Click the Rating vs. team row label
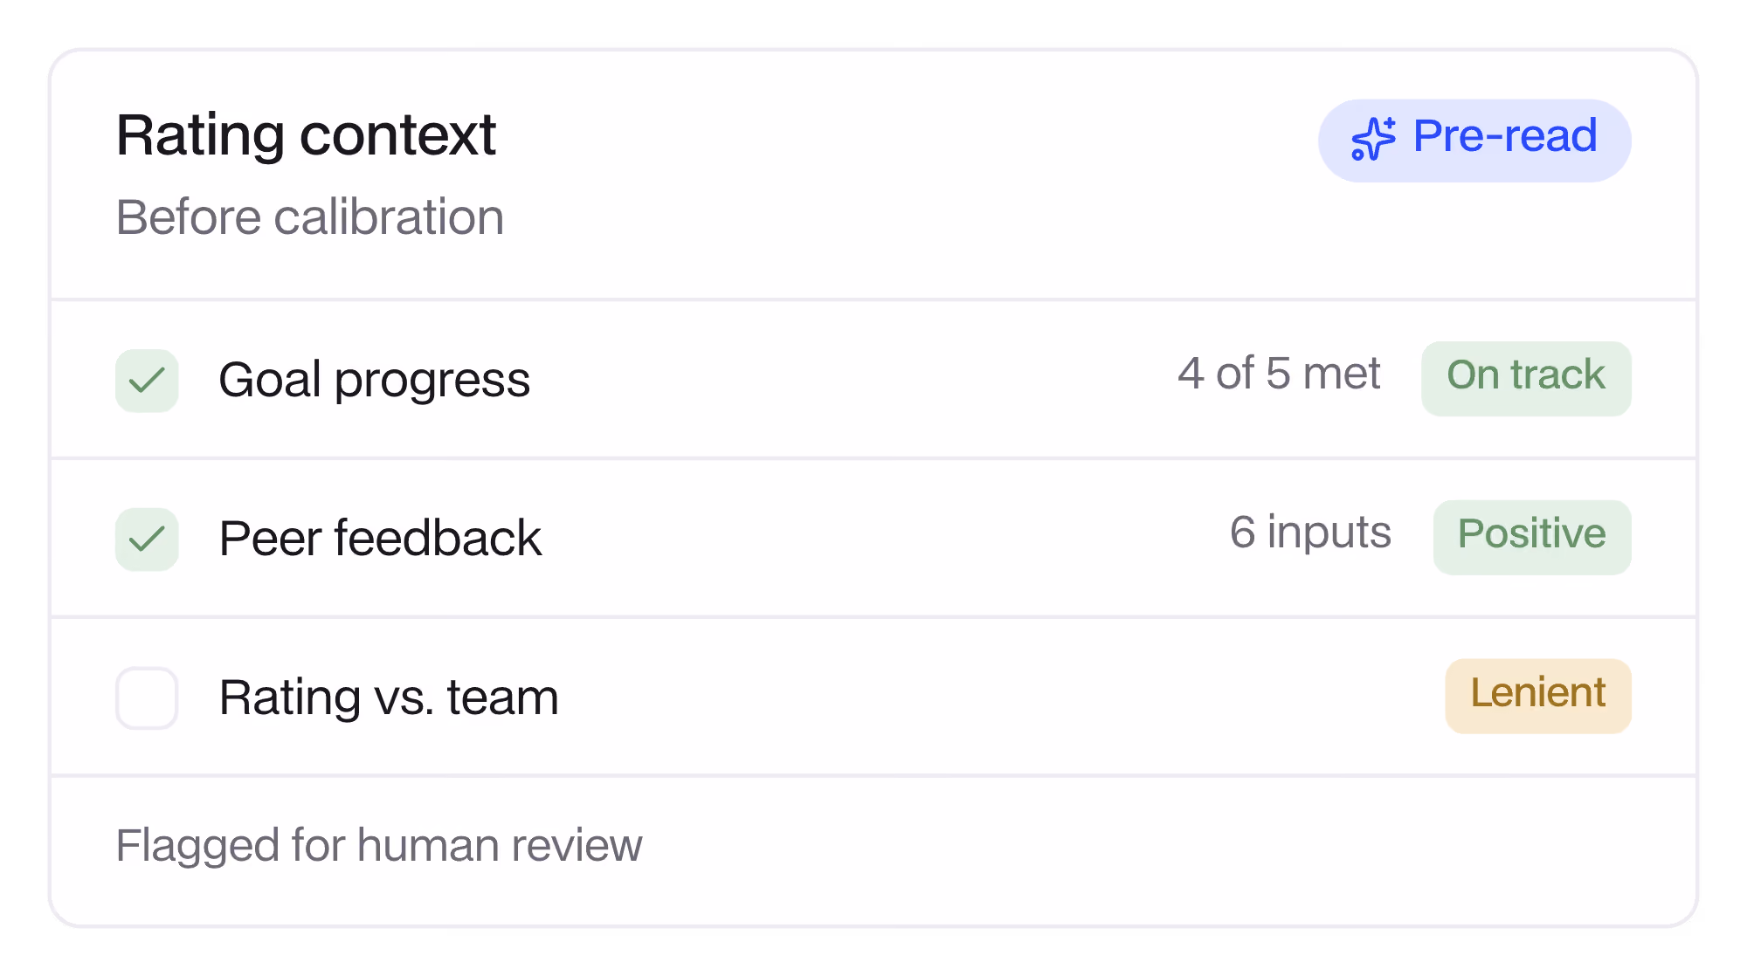This screenshot has height=976, width=1747. click(389, 697)
